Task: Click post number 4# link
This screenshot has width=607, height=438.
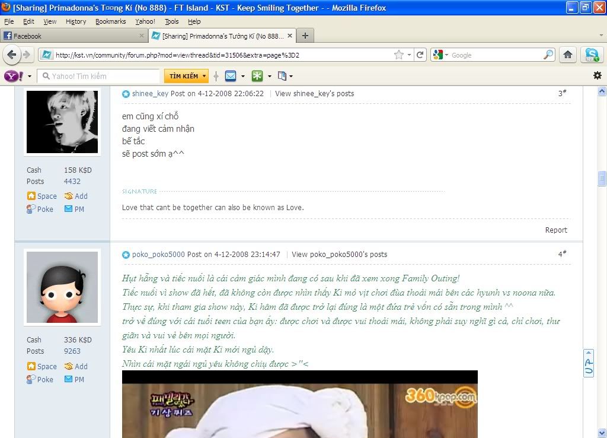Action: point(562,254)
